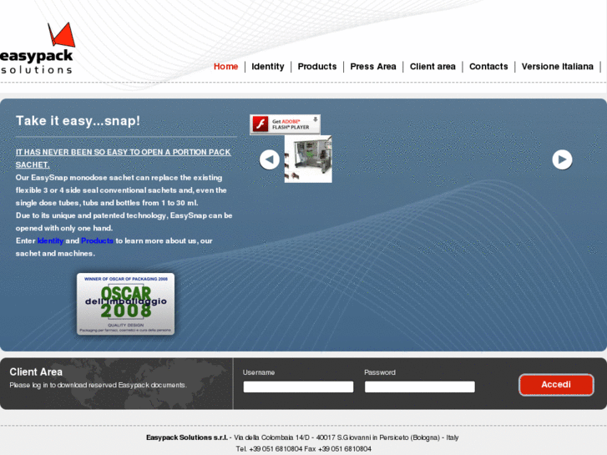The width and height of the screenshot is (607, 455).
Task: Click the 'Take it easy...snap!' heading
Action: tap(78, 121)
